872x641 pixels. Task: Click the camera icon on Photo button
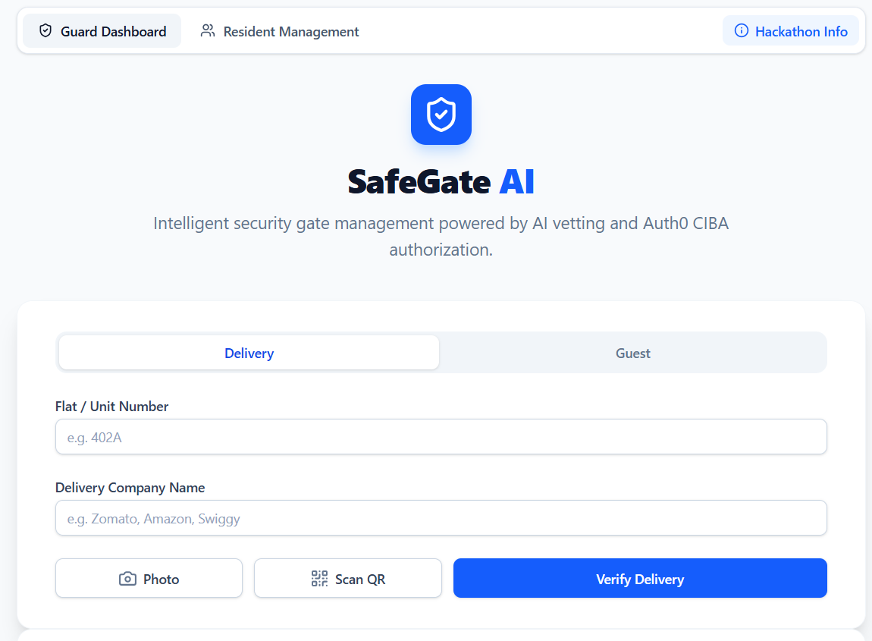tap(127, 579)
